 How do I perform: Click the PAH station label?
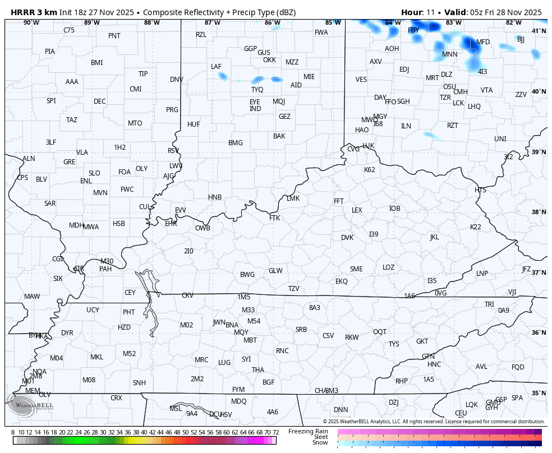click(105, 269)
